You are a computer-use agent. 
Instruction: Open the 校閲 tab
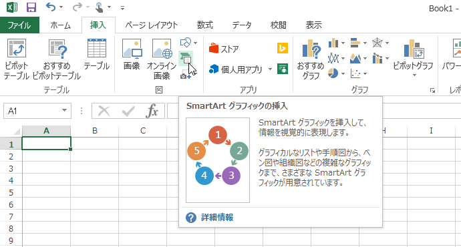[x=278, y=25]
